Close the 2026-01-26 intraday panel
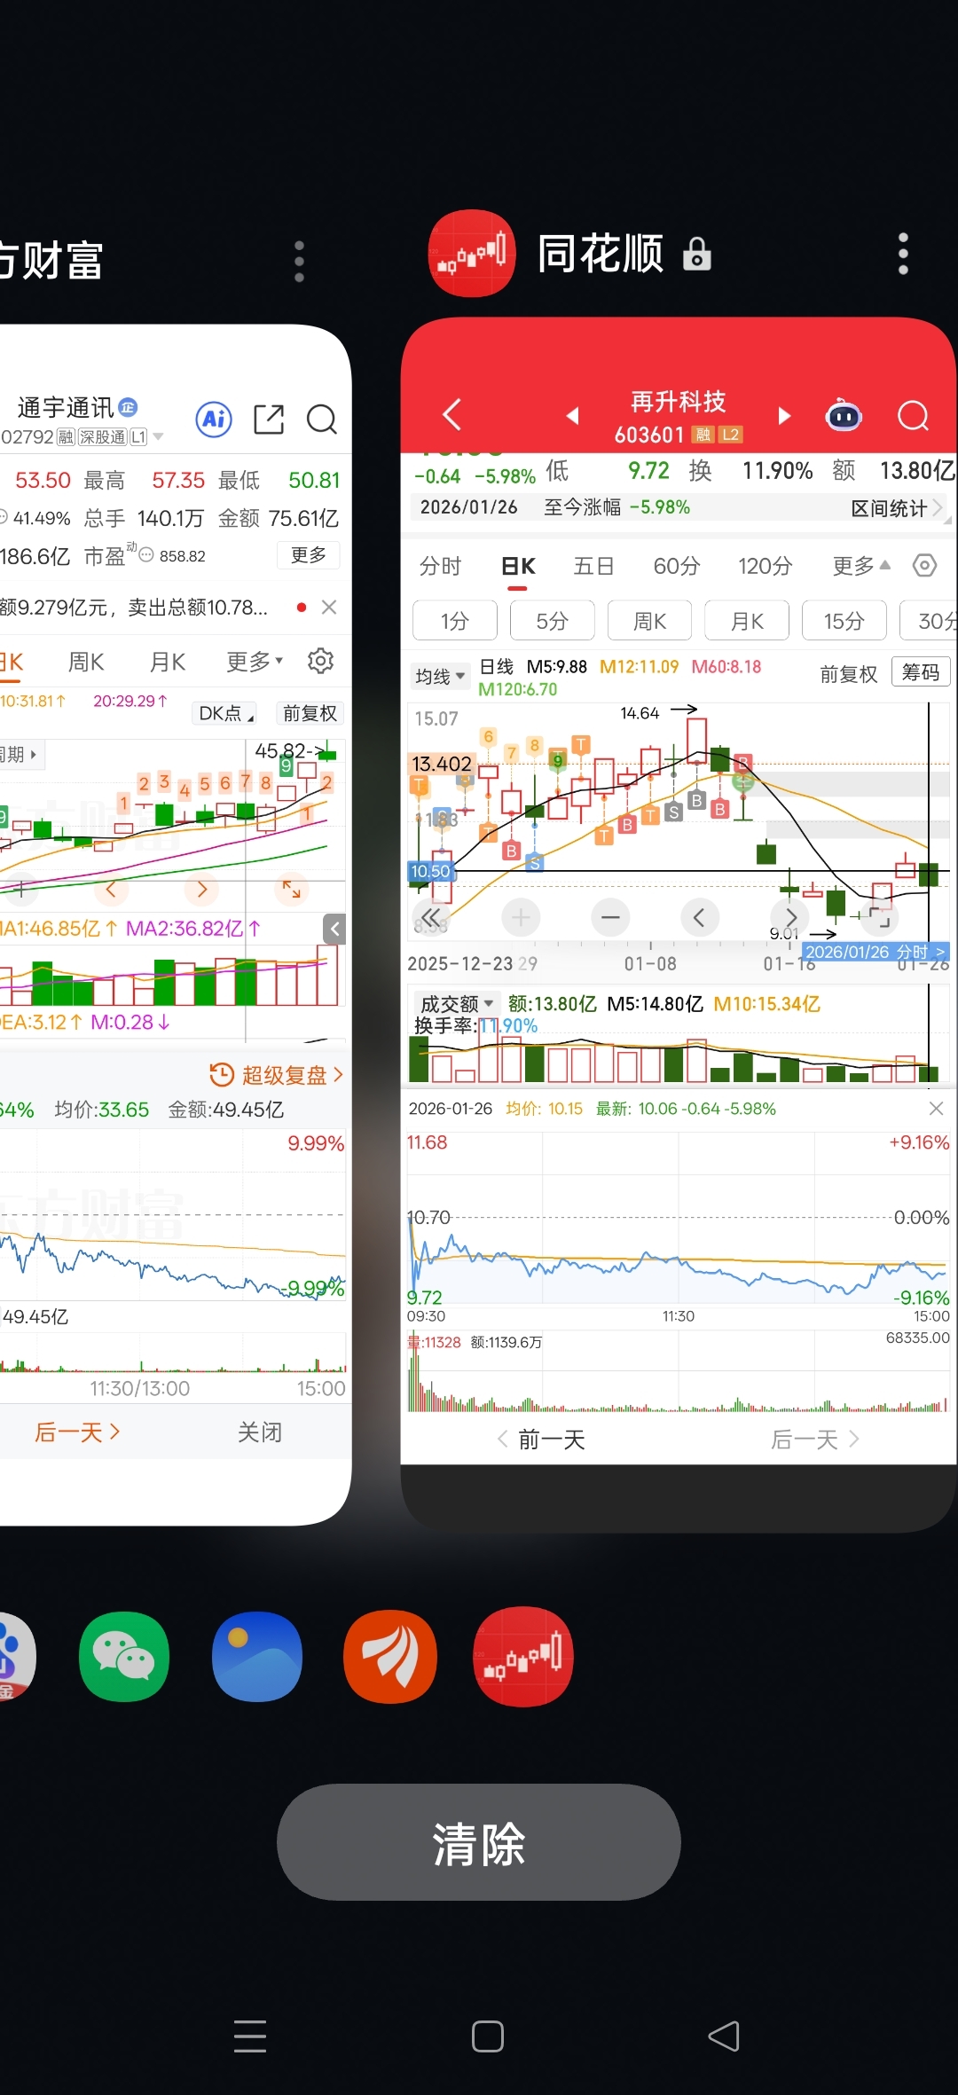This screenshot has width=958, height=2095. tap(936, 1109)
